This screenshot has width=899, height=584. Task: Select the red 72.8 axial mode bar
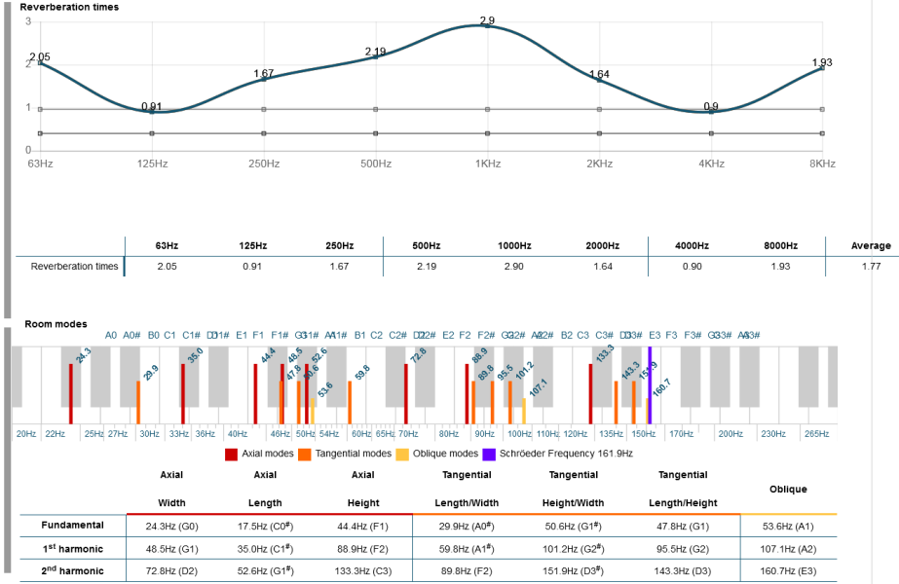(x=405, y=394)
